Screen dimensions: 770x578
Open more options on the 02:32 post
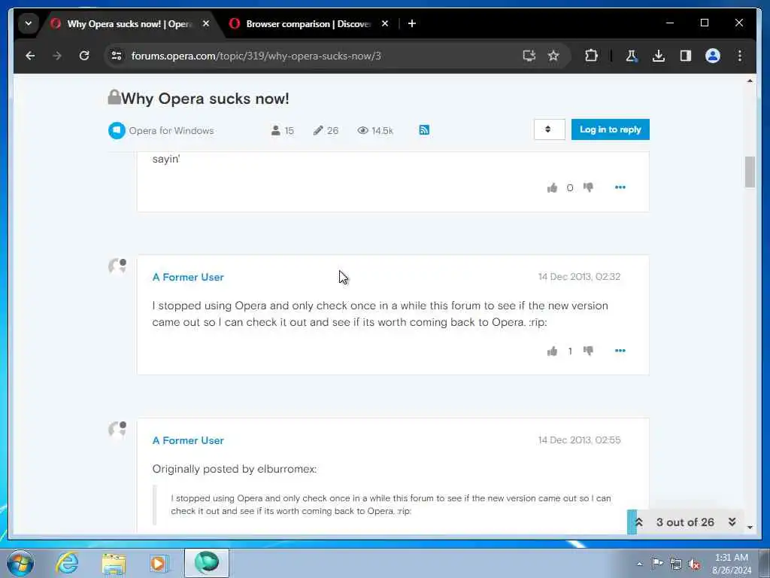(620, 351)
